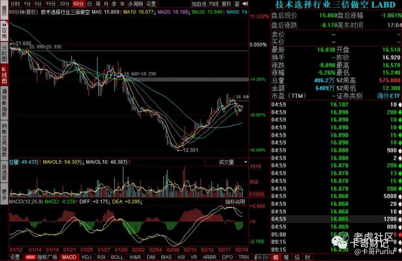This screenshot has height=261, width=402.
Task: Switch to 分时图 in the sidebar
Action: pos(4,53)
